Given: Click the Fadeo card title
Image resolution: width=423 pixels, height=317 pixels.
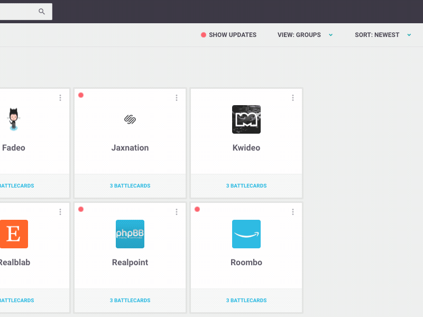Looking at the screenshot, I should pyautogui.click(x=14, y=148).
